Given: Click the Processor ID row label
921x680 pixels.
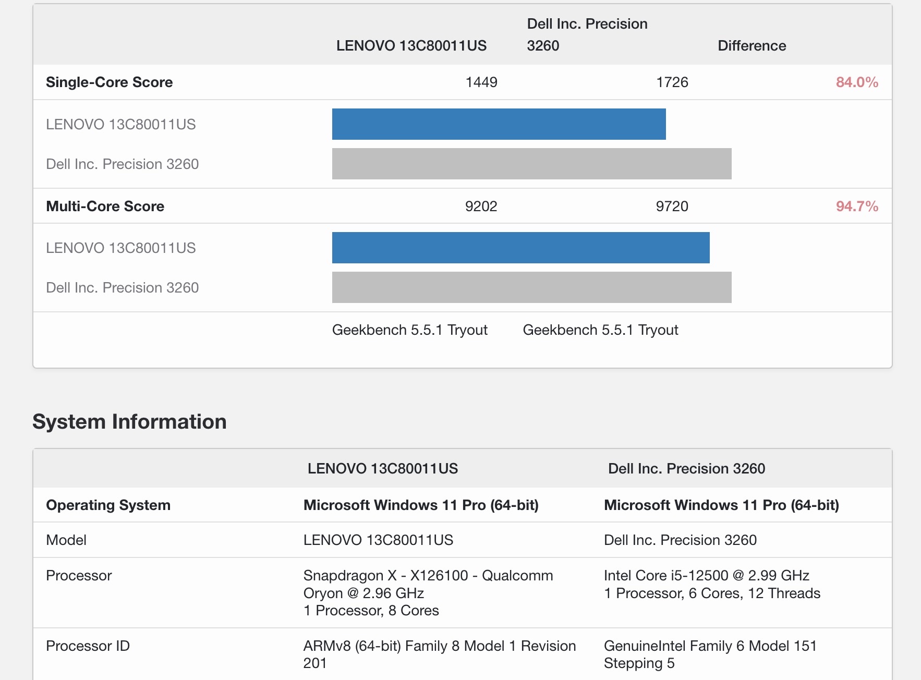Looking at the screenshot, I should click(x=88, y=646).
